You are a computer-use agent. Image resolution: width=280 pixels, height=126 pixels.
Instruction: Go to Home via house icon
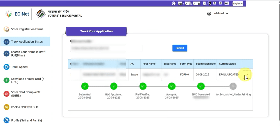tap(173, 3)
